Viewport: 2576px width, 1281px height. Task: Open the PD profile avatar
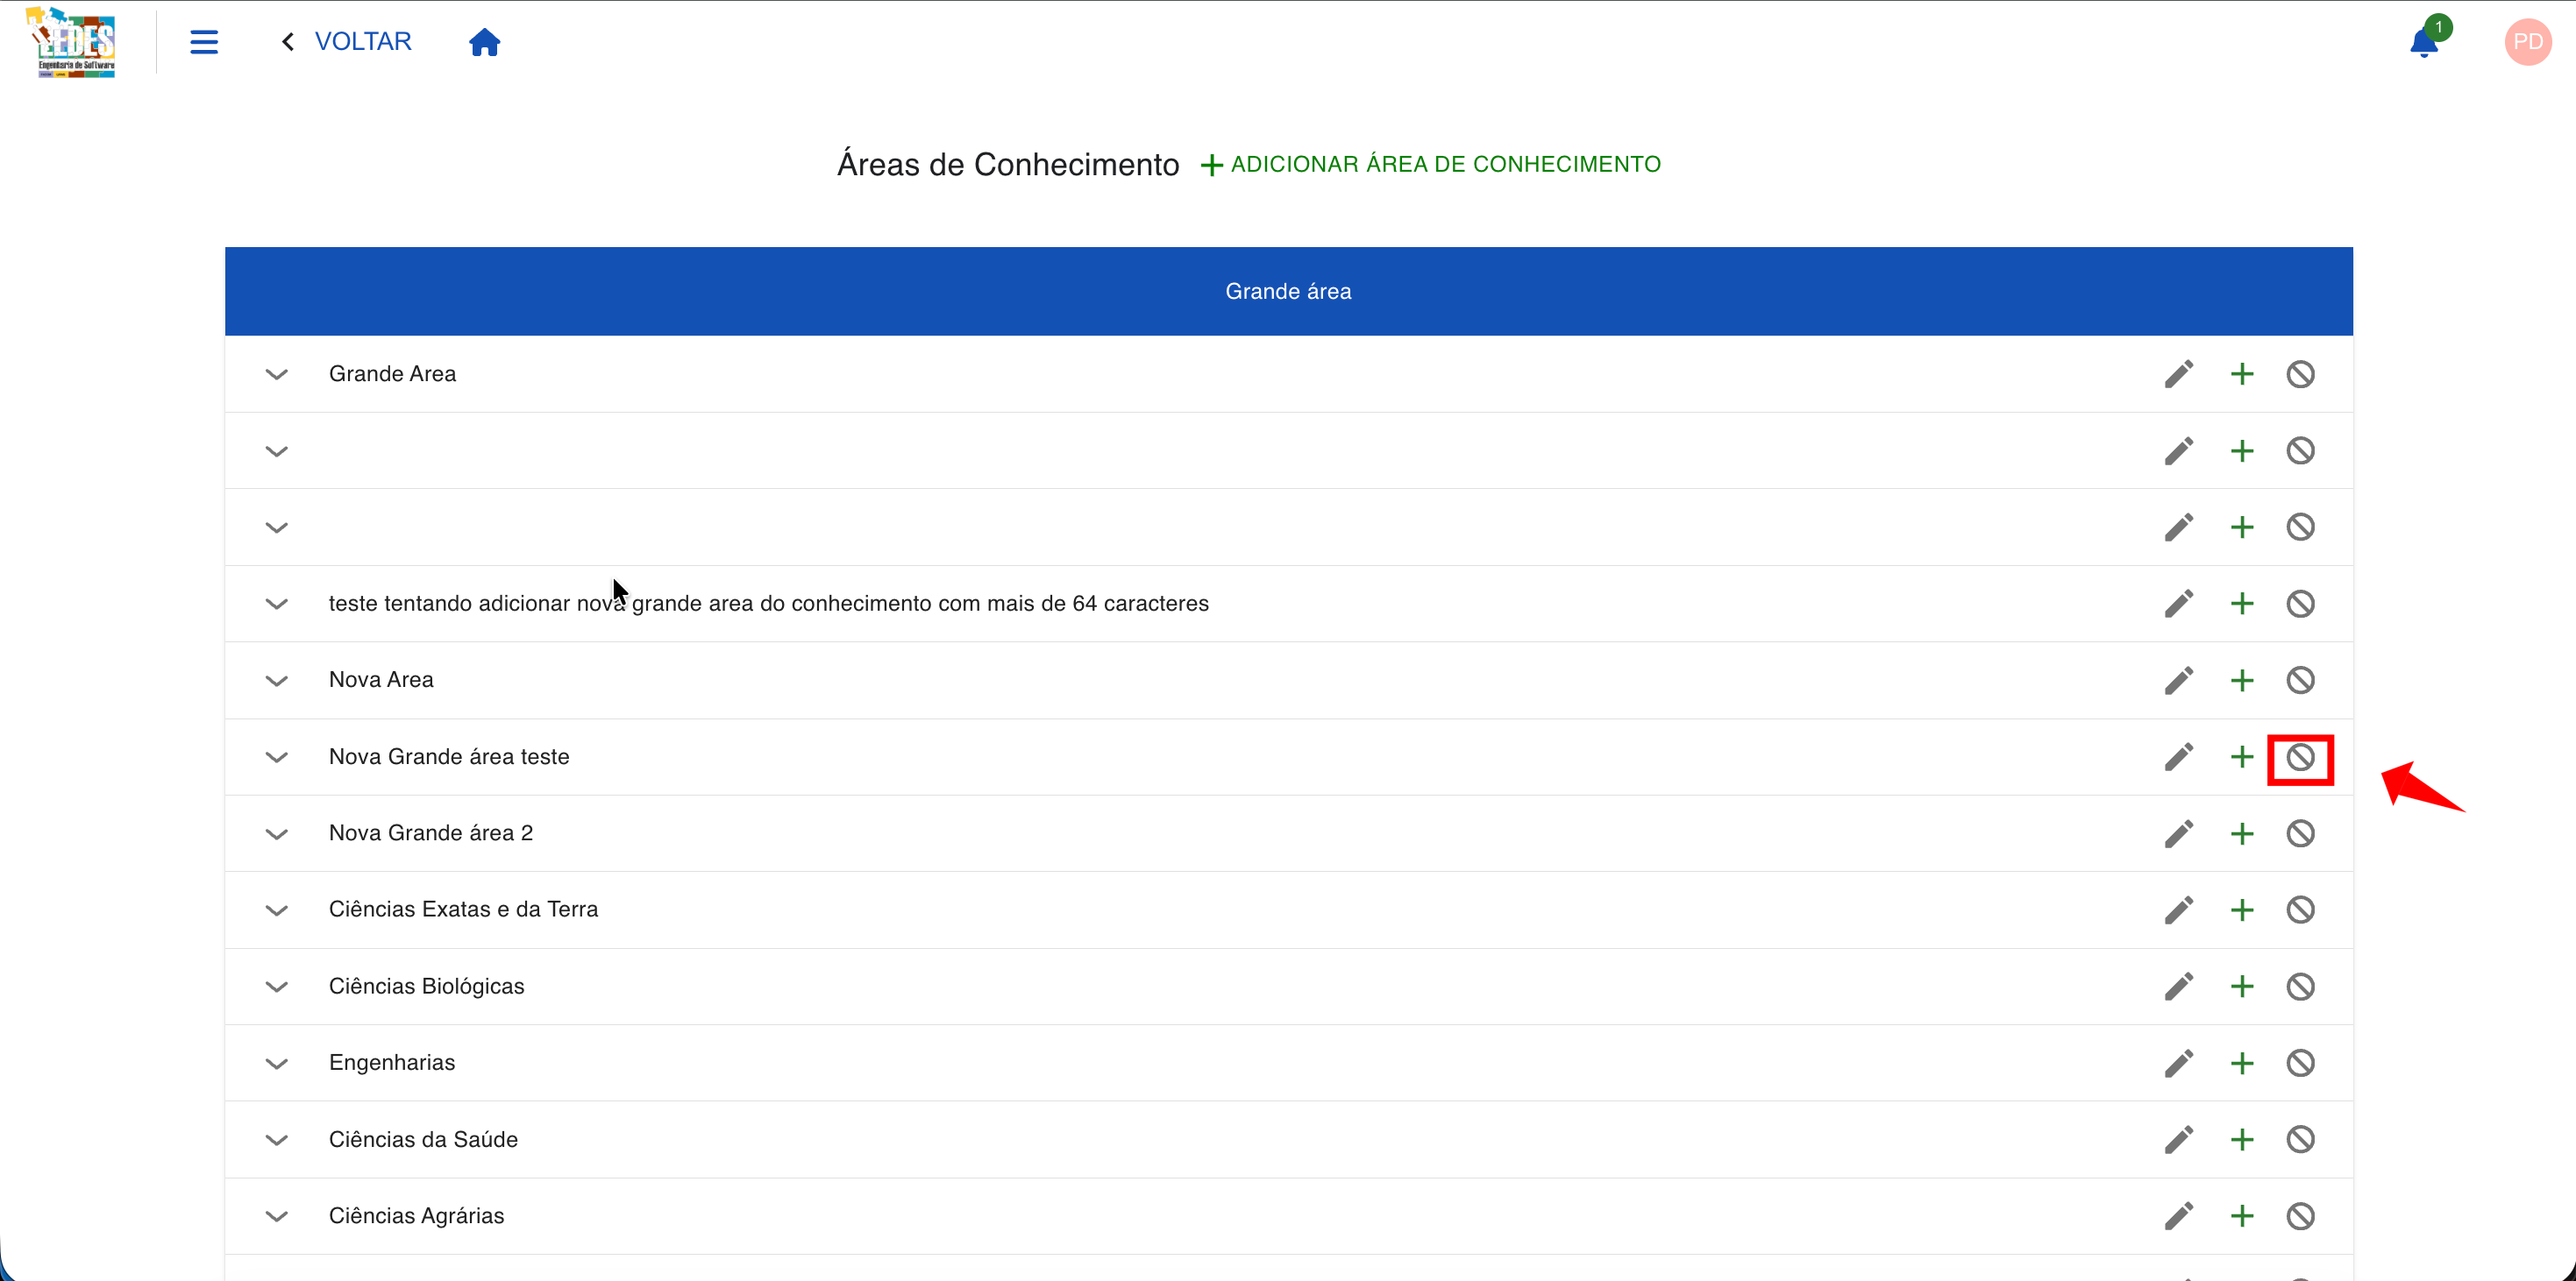(x=2527, y=41)
